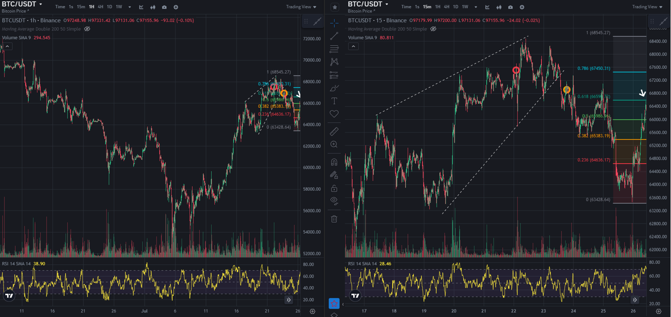Open the long/short position forecasting tool
671x317 pixels.
tap(334, 75)
